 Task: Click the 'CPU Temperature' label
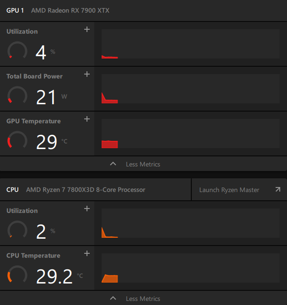coord(33,256)
